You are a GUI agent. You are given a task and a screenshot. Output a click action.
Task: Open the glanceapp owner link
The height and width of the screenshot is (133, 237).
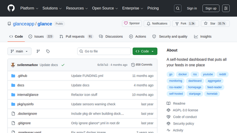(x=24, y=24)
